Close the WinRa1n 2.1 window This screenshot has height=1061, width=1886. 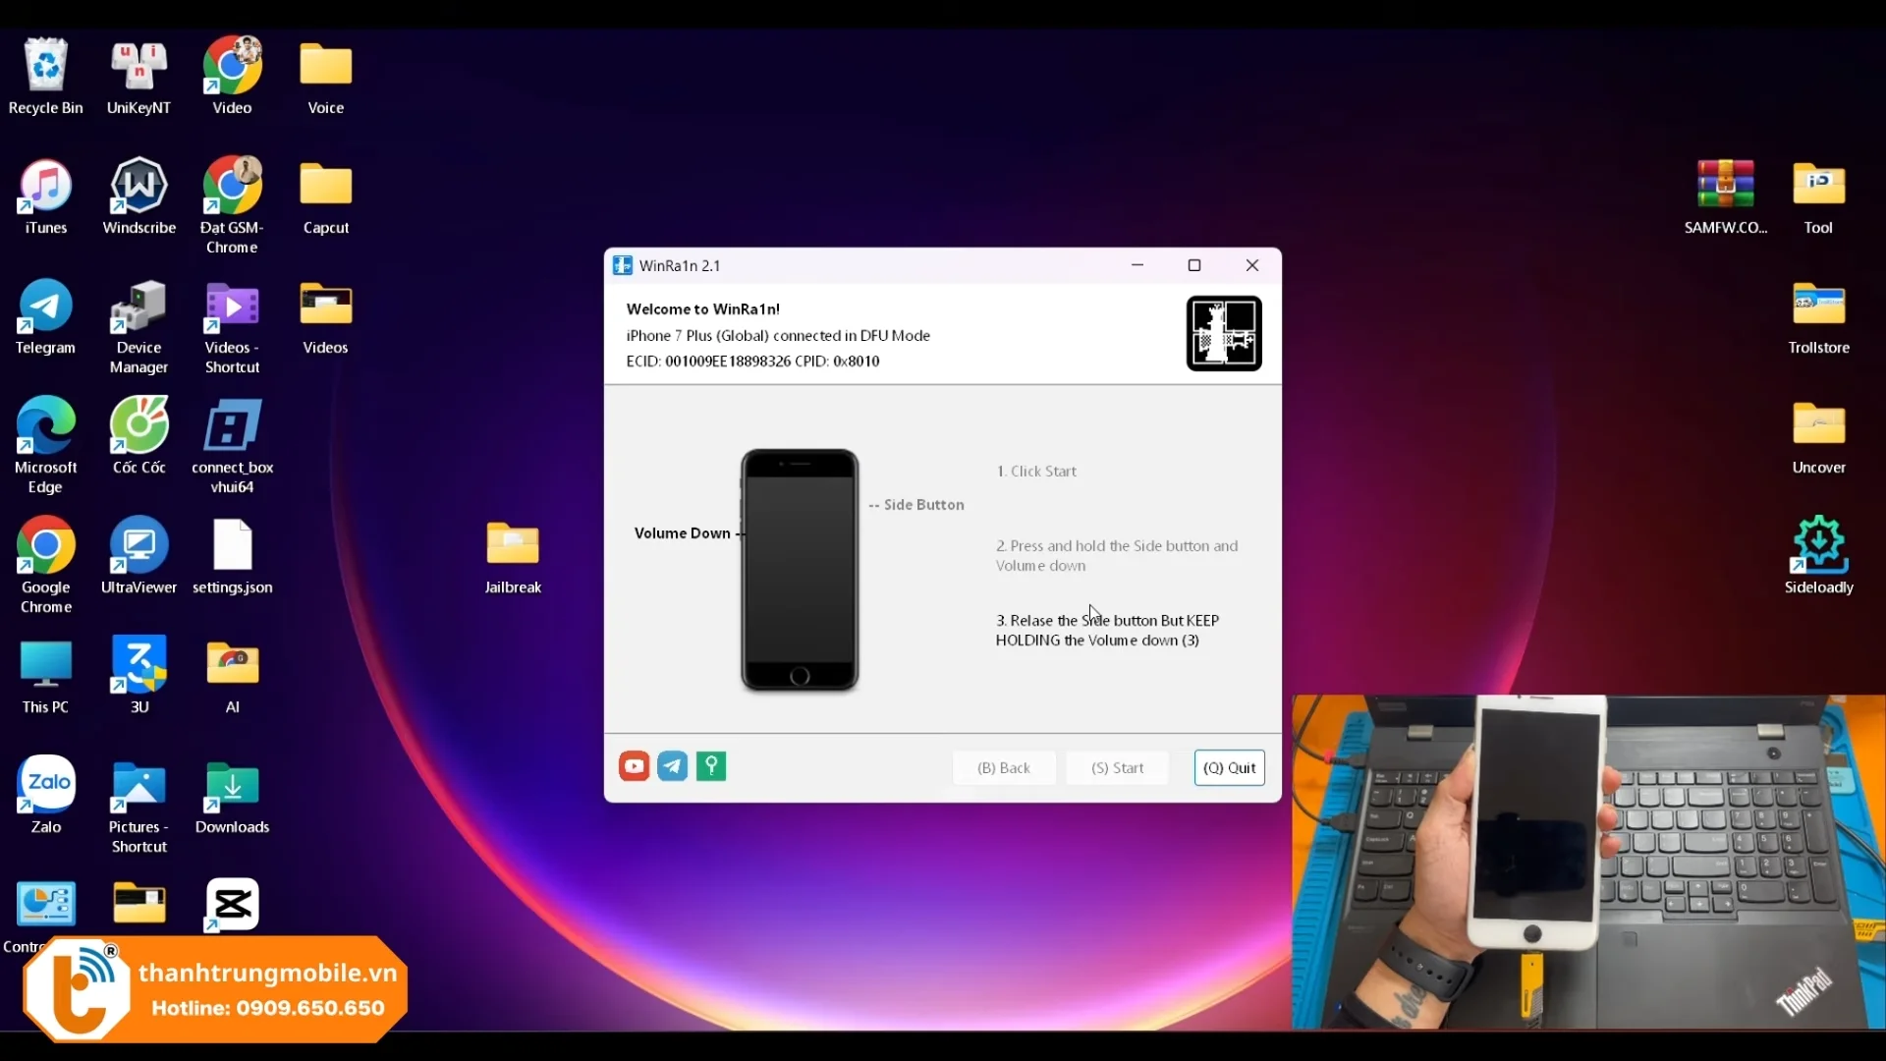coord(1252,265)
